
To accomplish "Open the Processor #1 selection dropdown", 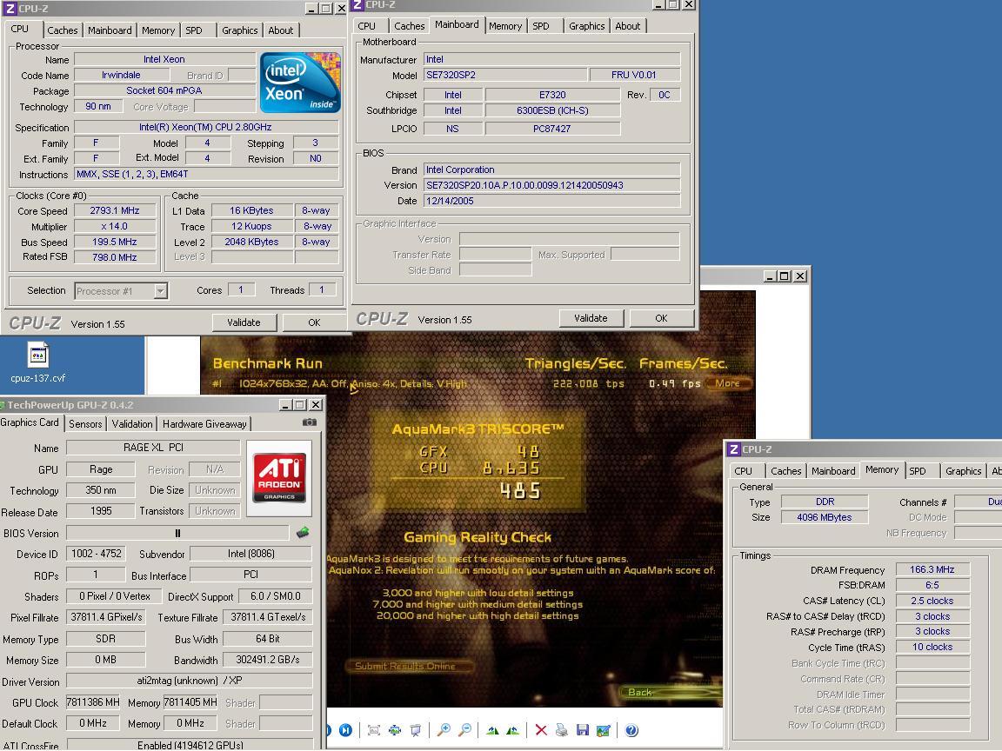I will (160, 291).
